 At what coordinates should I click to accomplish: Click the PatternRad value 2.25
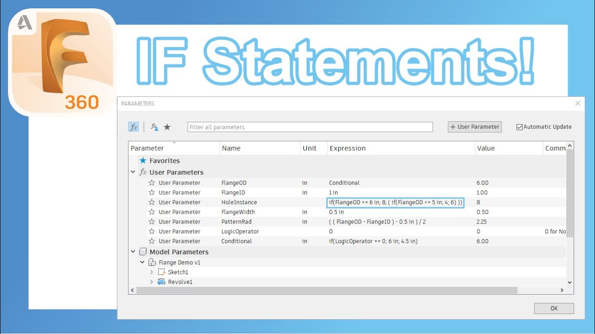tap(482, 222)
